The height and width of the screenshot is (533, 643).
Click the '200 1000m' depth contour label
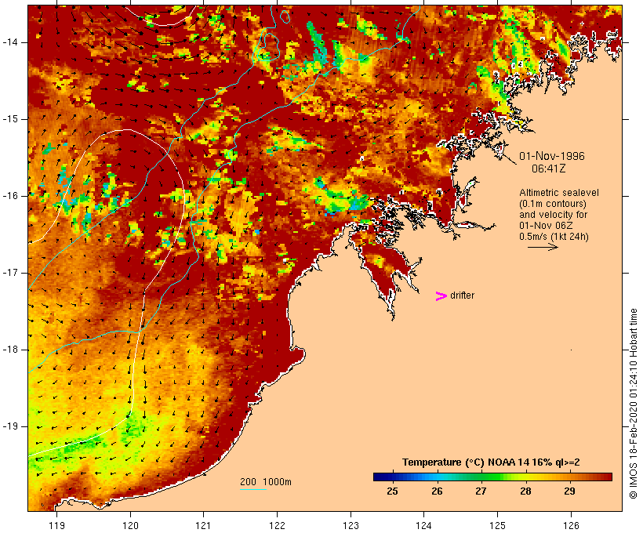266,482
